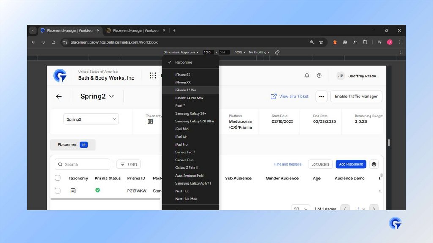Click Edit Details button

pos(320,164)
